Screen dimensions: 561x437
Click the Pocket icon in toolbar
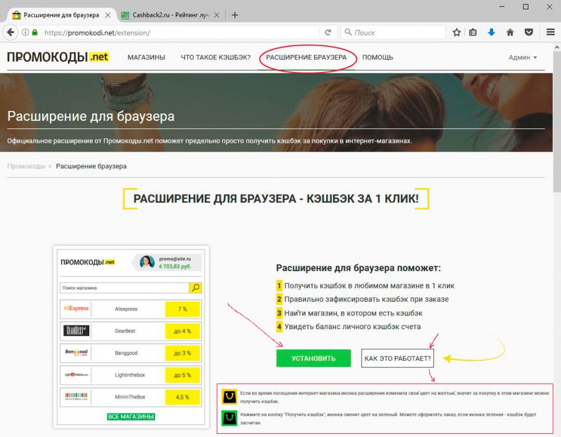pos(529,32)
